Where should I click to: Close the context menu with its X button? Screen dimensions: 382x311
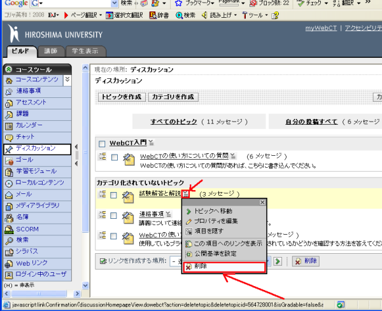(262, 202)
